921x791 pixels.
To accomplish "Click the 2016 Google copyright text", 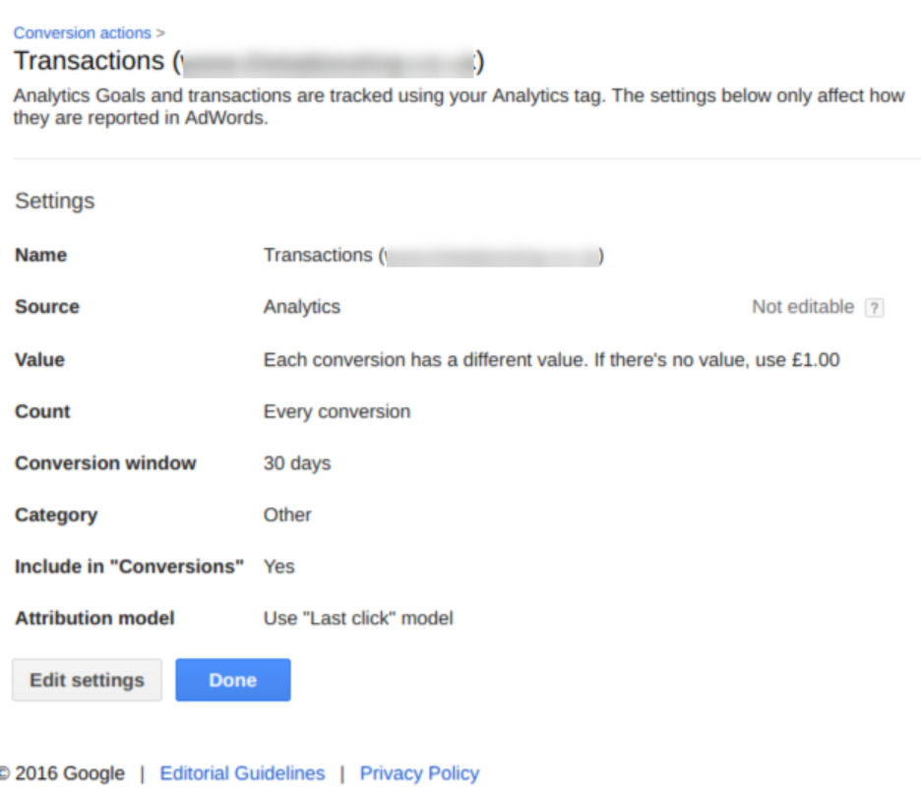I will (x=67, y=773).
